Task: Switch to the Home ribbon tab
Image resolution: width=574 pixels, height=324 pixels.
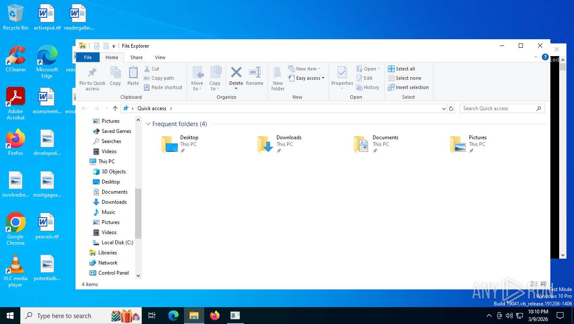Action: 112,57
